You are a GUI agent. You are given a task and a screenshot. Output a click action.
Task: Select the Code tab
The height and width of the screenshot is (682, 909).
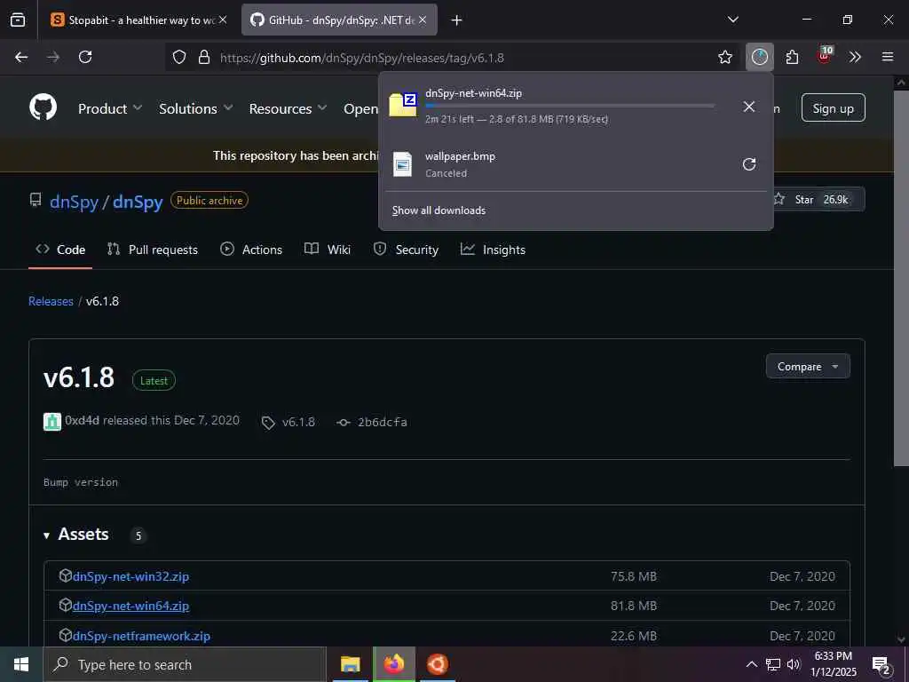60,250
